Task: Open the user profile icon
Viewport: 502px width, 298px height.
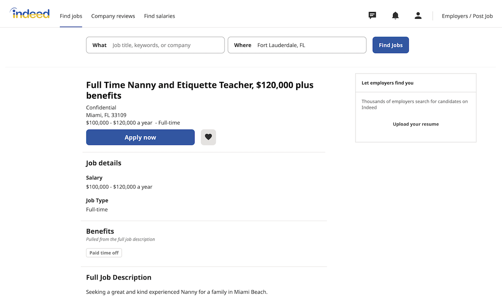Action: pos(418,16)
